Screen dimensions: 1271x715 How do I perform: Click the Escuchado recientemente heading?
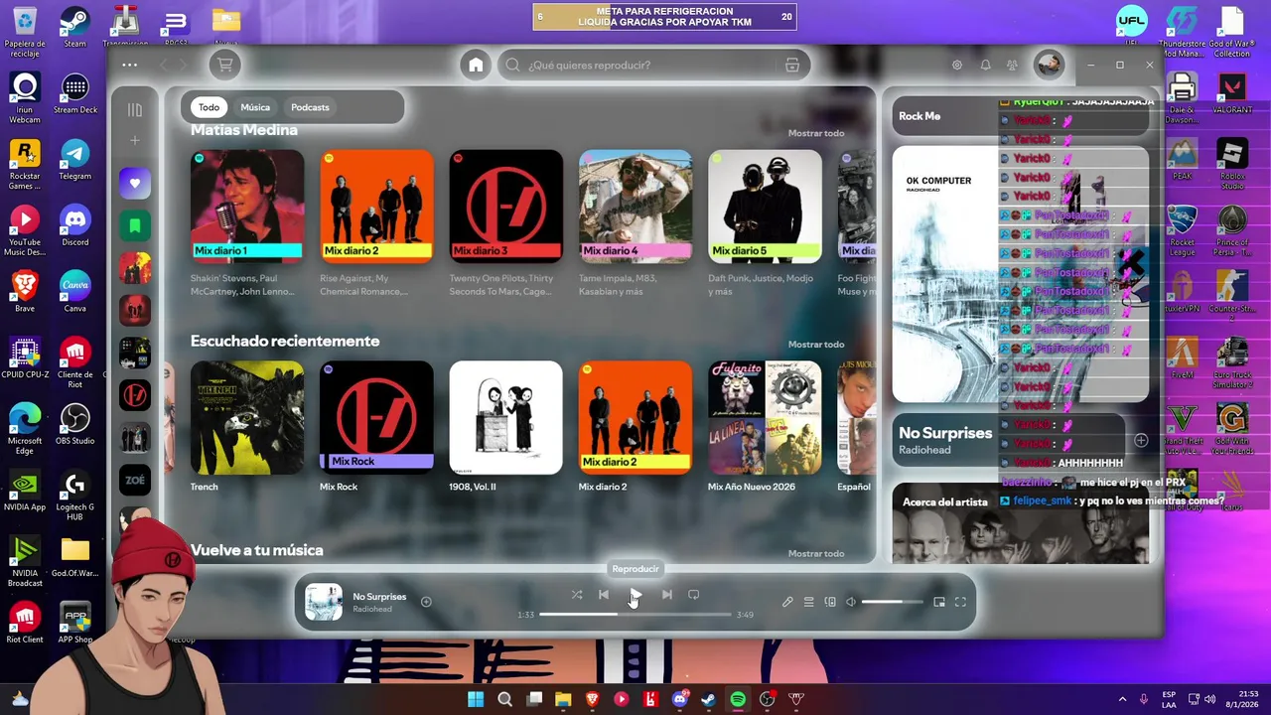pos(285,341)
